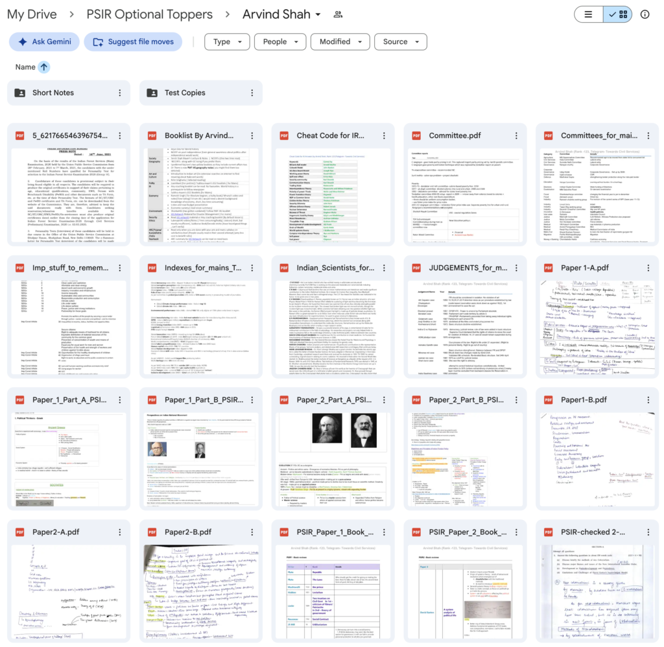Image resolution: width=664 pixels, height=647 pixels.
Task: Open the Type filter dropdown
Action: click(227, 41)
